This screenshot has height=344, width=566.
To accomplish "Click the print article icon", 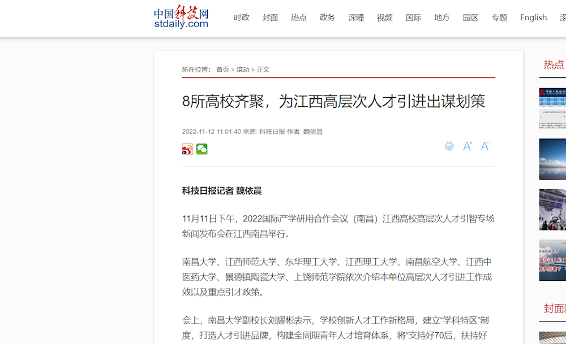I will coord(449,146).
